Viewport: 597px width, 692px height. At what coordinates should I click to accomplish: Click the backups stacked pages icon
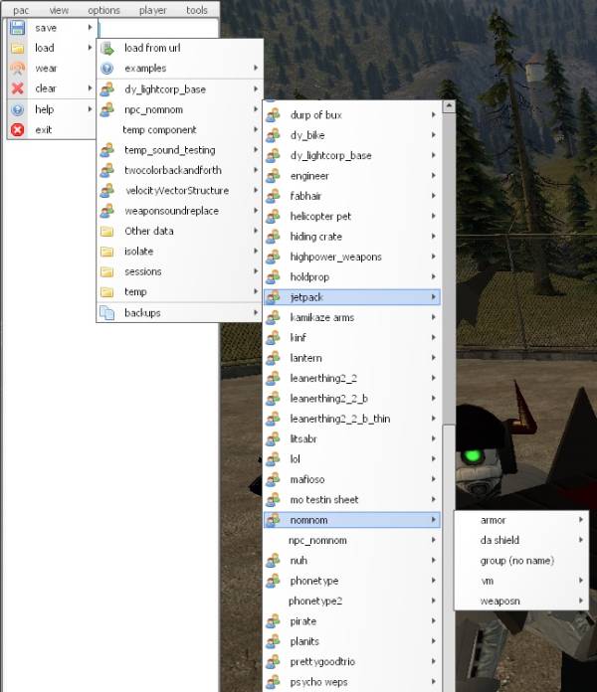click(107, 313)
